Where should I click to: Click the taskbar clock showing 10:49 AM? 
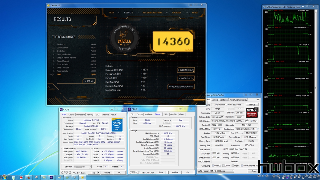[x=311, y=177]
